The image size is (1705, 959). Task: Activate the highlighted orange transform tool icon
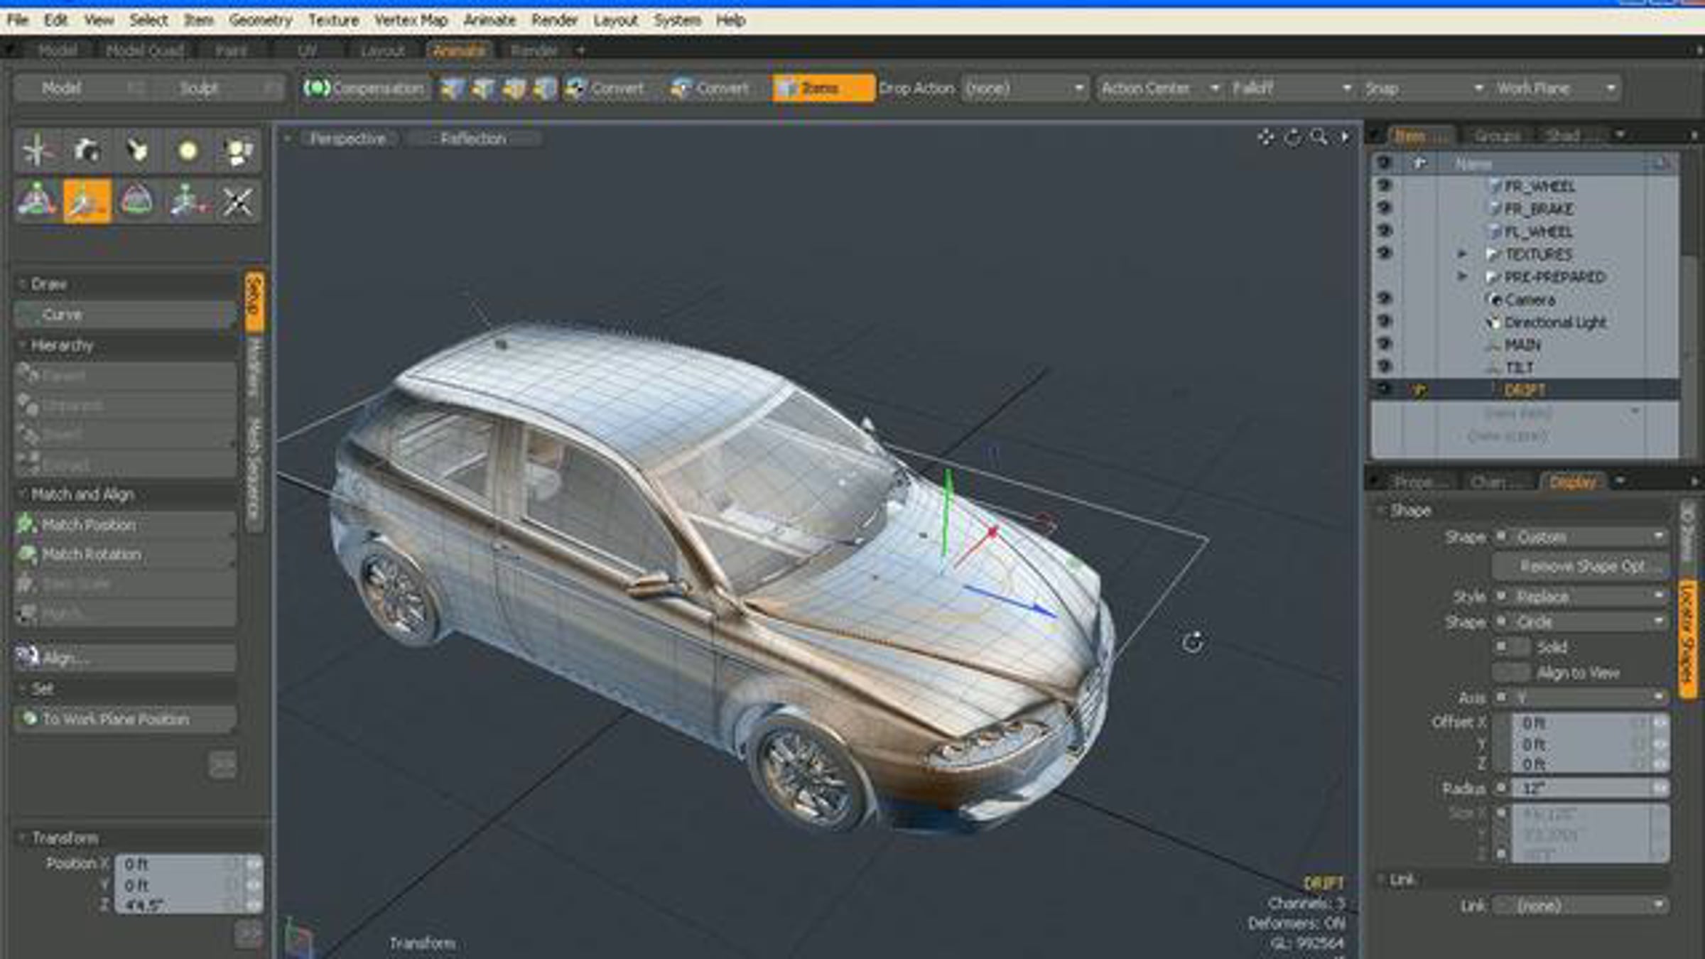point(87,202)
